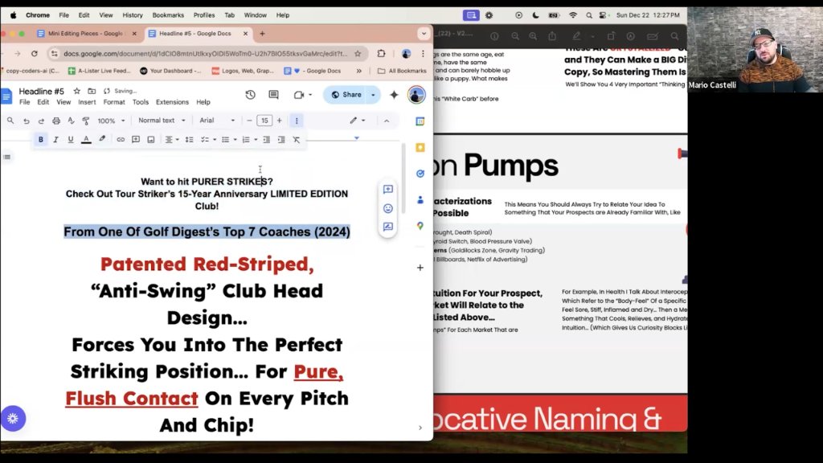The height and width of the screenshot is (463, 823).
Task: Open the Arial font dropdown
Action: pos(217,121)
